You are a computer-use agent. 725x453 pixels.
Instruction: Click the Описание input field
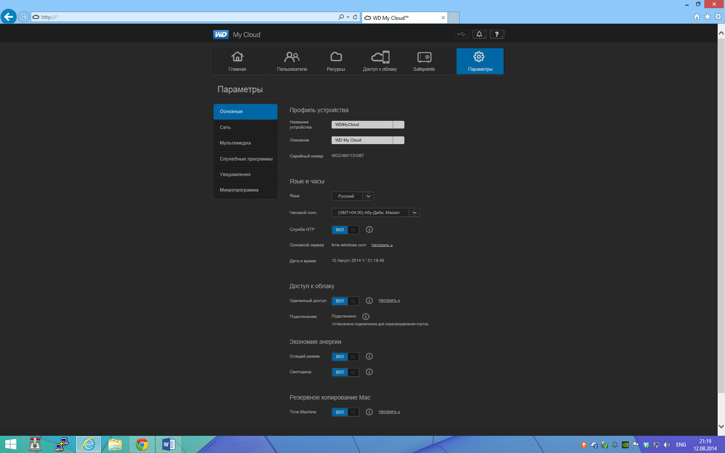pyautogui.click(x=368, y=140)
